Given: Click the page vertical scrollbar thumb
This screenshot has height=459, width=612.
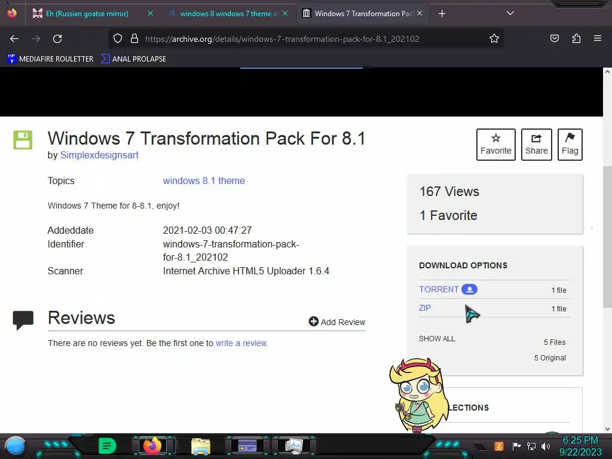Looking at the screenshot, I should [x=607, y=237].
